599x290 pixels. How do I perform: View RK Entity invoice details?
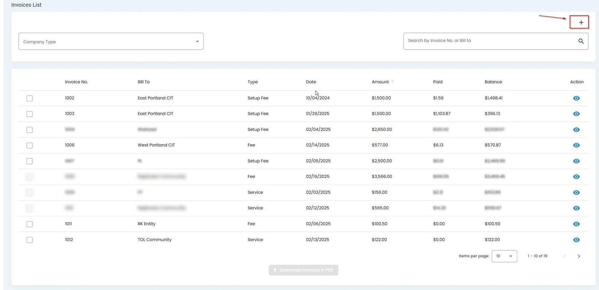point(576,224)
